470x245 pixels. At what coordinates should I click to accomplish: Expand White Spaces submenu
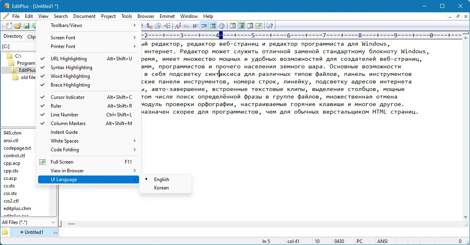tap(88, 141)
